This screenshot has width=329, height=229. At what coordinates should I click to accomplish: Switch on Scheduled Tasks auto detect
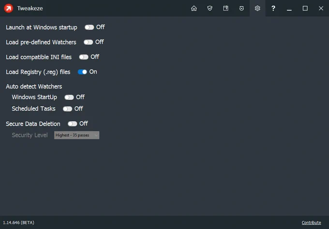pos(67,109)
